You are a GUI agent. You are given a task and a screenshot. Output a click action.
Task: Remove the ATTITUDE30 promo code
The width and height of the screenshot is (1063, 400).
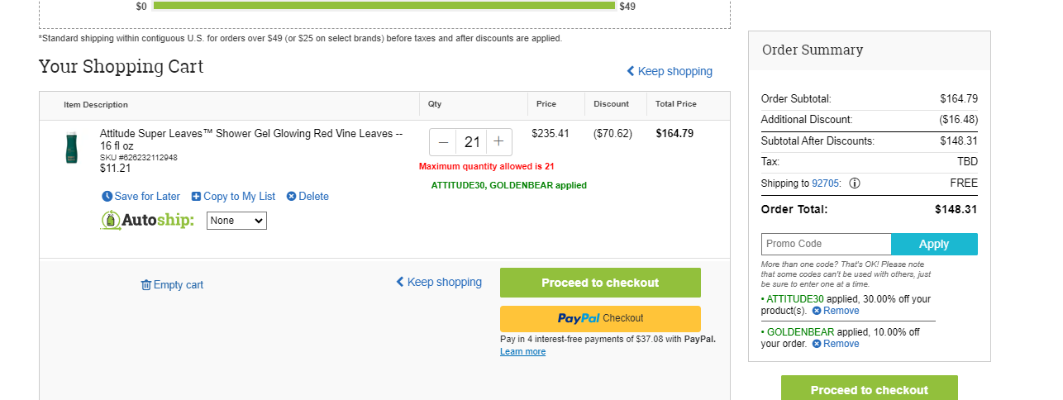(836, 311)
